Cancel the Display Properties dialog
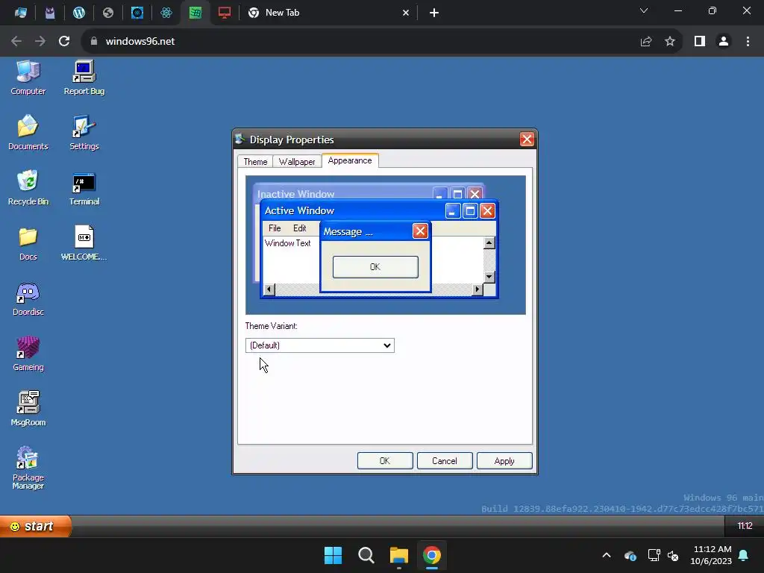 point(445,461)
